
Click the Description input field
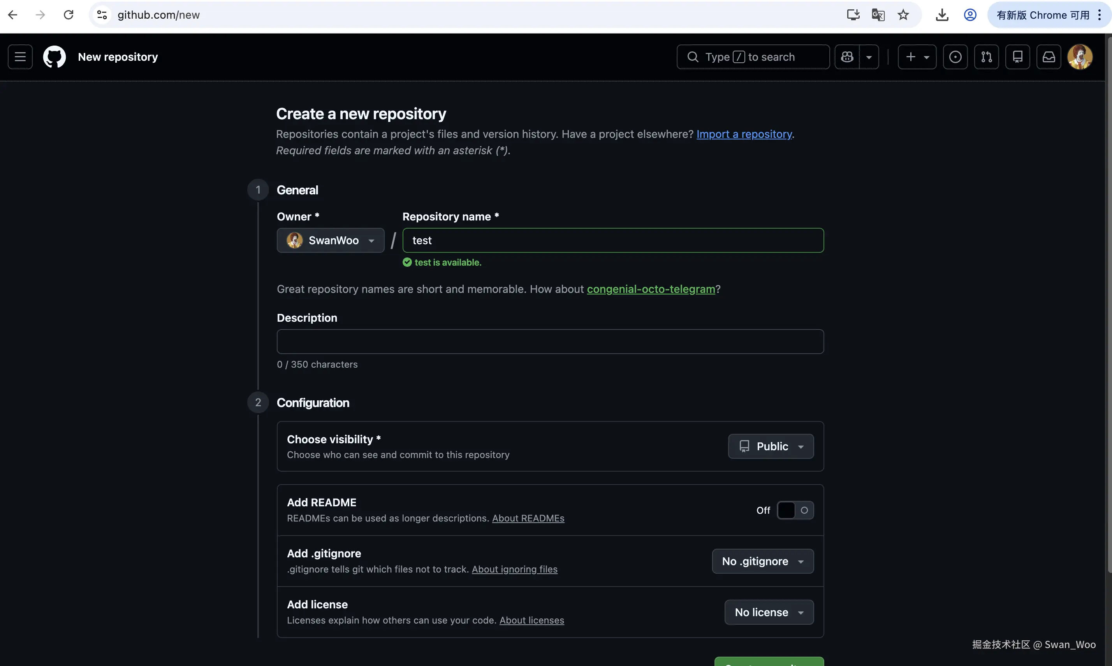tap(550, 342)
